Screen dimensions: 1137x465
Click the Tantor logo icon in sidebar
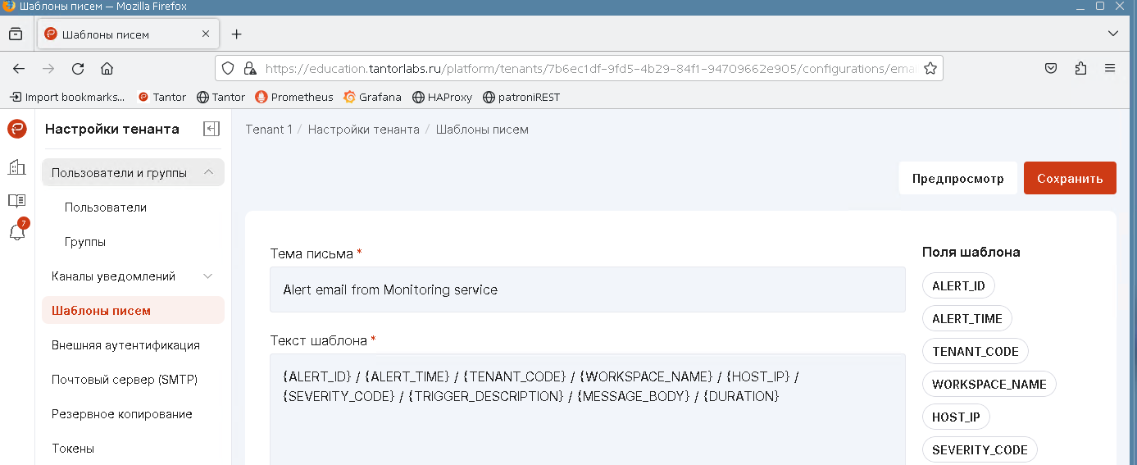[x=17, y=129]
